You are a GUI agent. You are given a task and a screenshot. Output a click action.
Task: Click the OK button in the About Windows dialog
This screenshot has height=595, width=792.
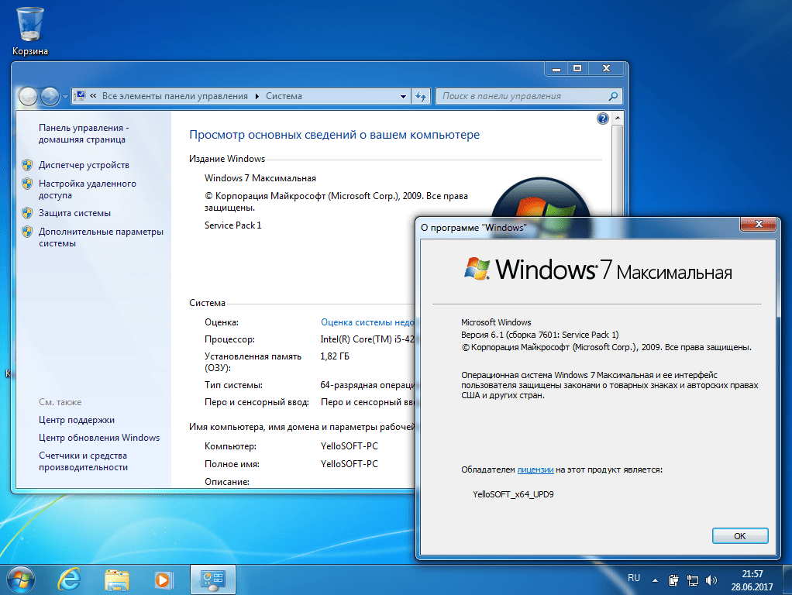pyautogui.click(x=740, y=536)
